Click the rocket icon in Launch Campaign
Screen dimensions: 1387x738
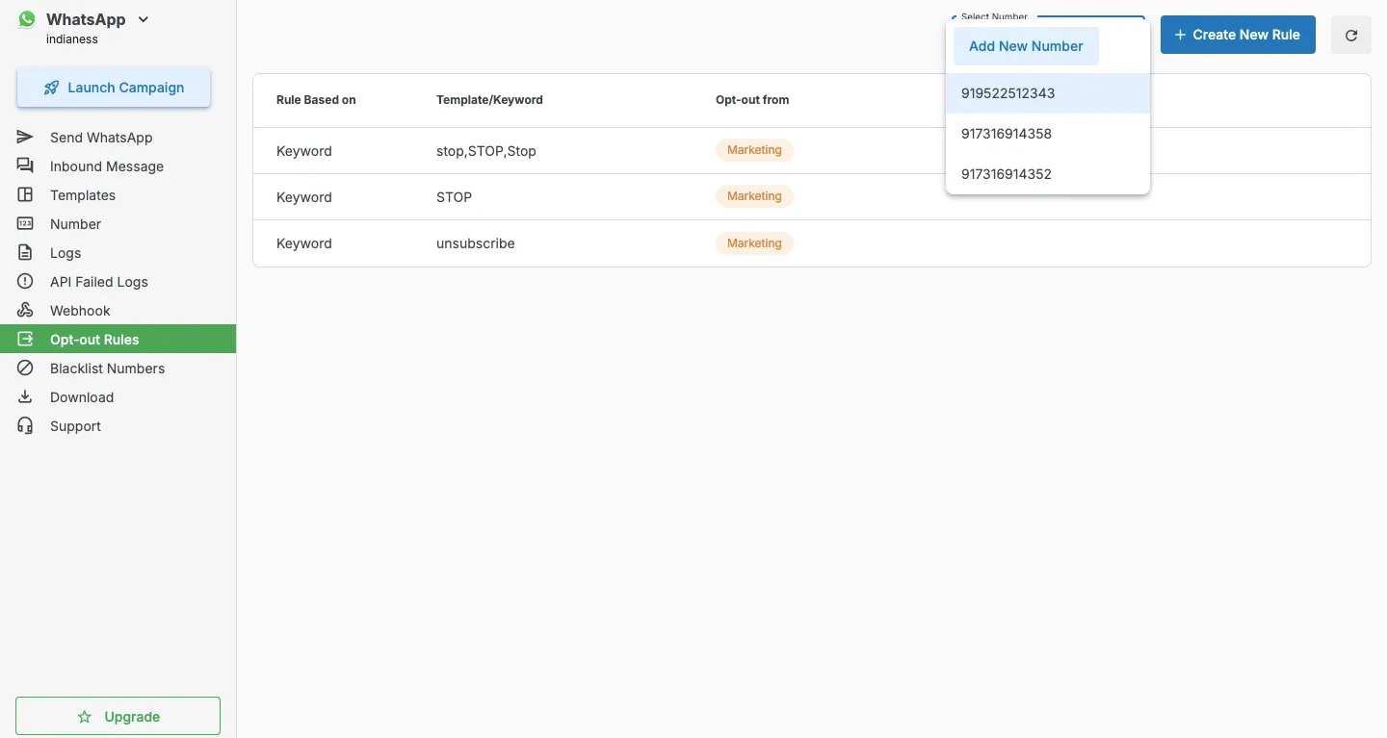pyautogui.click(x=52, y=88)
